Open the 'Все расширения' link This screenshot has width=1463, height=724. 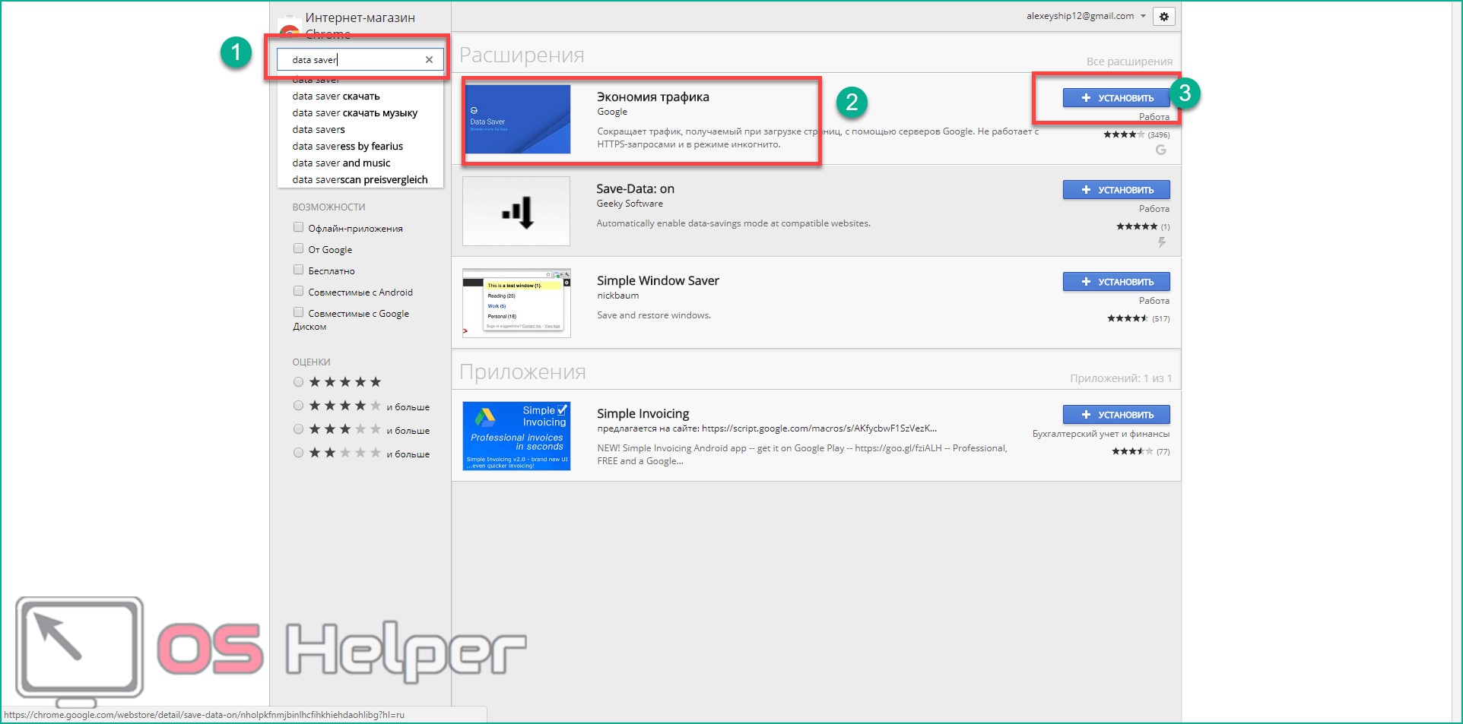tap(1129, 62)
